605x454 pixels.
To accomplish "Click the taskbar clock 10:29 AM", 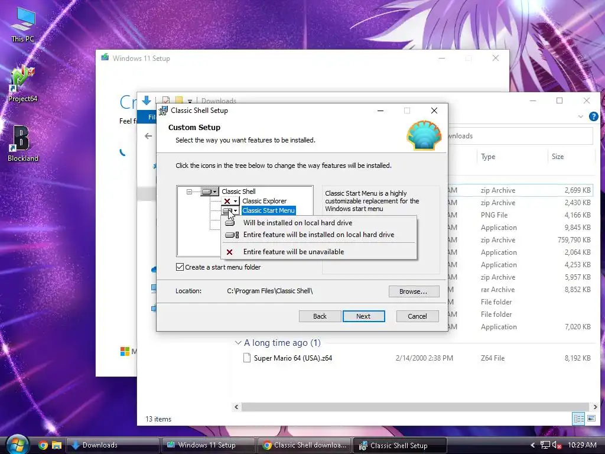I will (x=582, y=445).
